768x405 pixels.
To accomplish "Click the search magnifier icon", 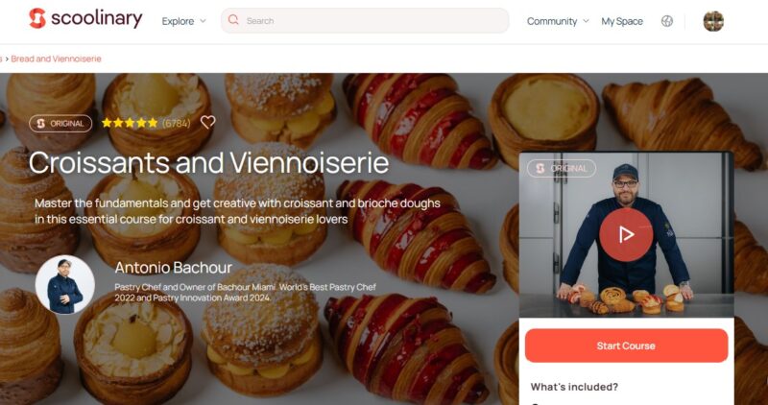I will [x=233, y=20].
